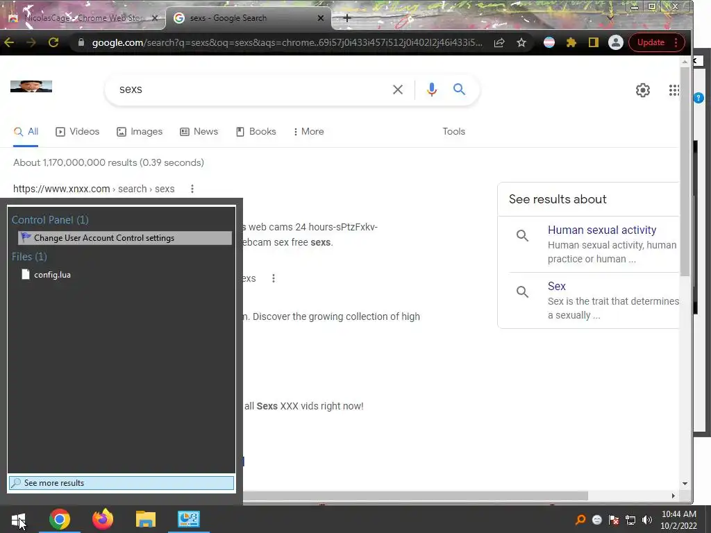Image resolution: width=711 pixels, height=533 pixels.
Task: Click the share page icon in address bar
Action: (499, 42)
